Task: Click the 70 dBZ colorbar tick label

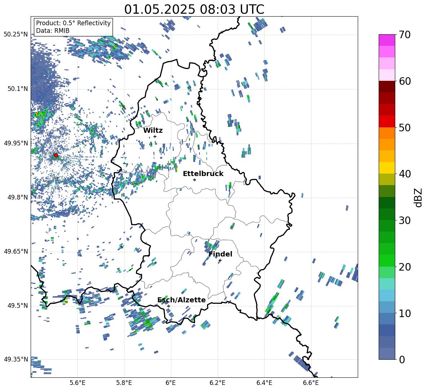Action: (x=405, y=35)
